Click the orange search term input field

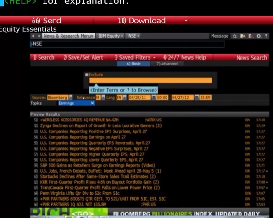click(x=150, y=81)
